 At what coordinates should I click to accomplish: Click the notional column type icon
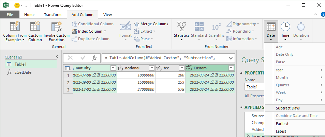pos(120,68)
